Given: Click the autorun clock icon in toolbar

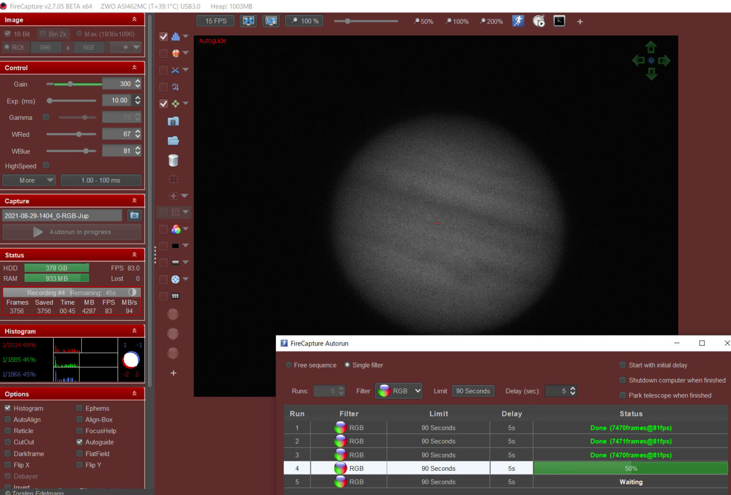Looking at the screenshot, I should click(539, 21).
